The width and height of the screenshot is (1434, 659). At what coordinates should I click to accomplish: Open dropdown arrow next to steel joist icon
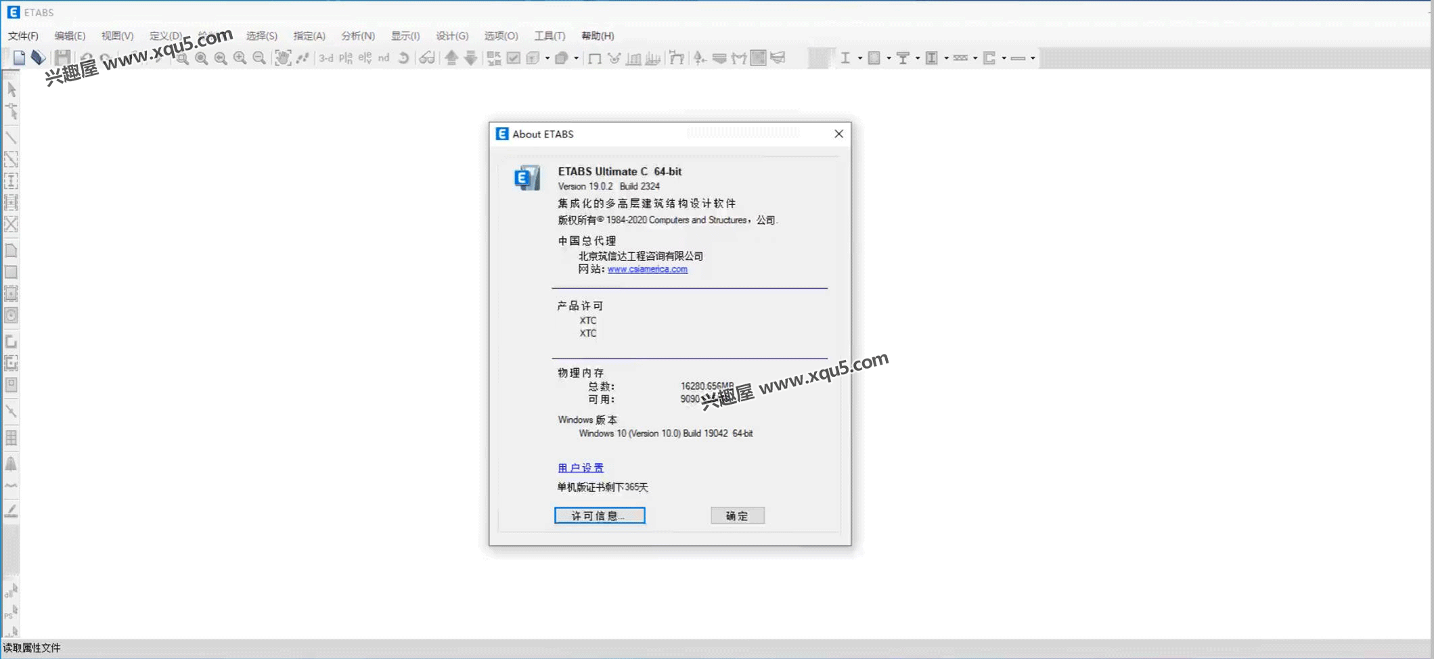(x=975, y=58)
